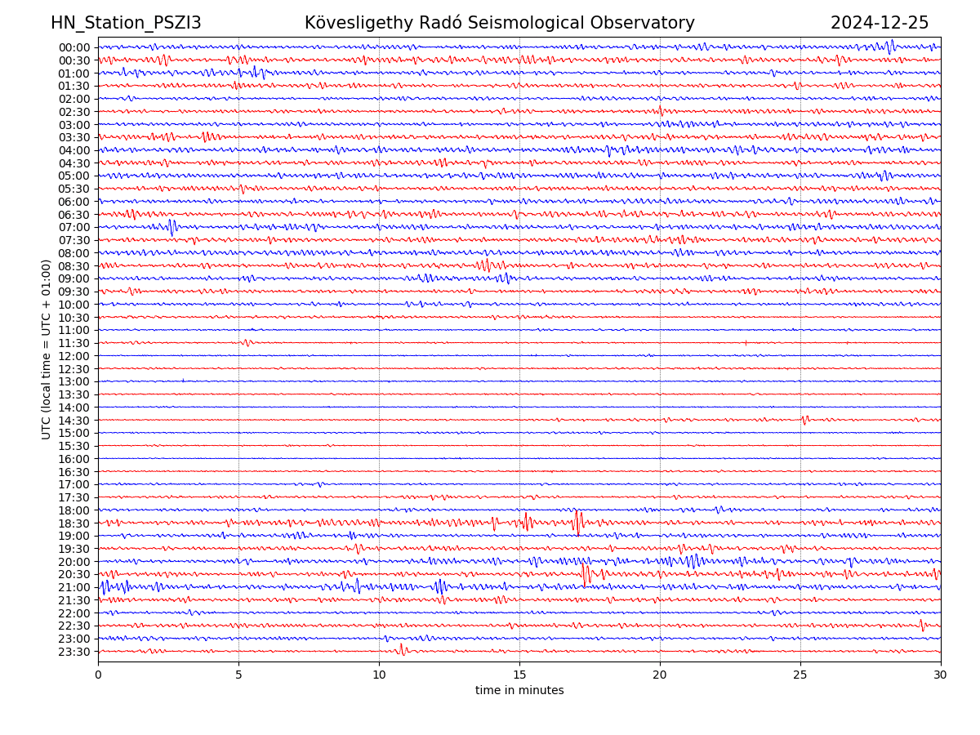This screenshot has width=980, height=735.
Task: Select the 00:00 row label
Action: coord(73,47)
